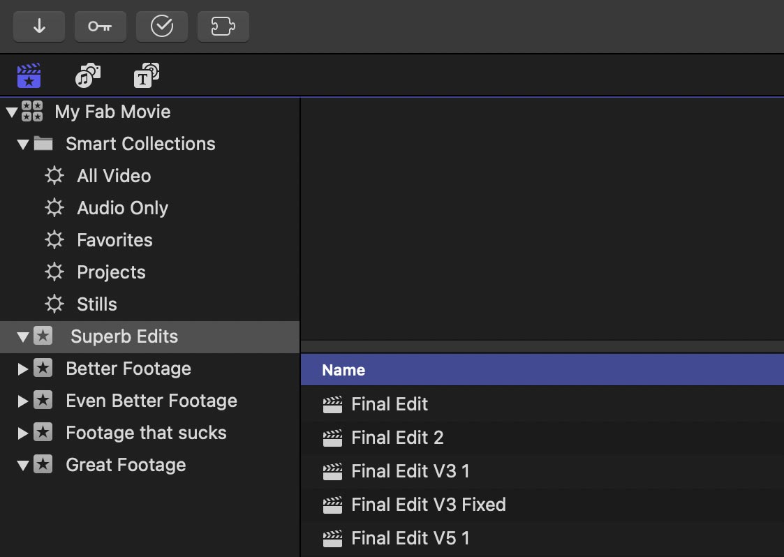This screenshot has height=557, width=784.
Task: Select the Favorites smart collection
Action: (x=114, y=240)
